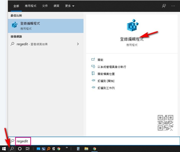Select 登錄編輯程式 best match result

46,26
